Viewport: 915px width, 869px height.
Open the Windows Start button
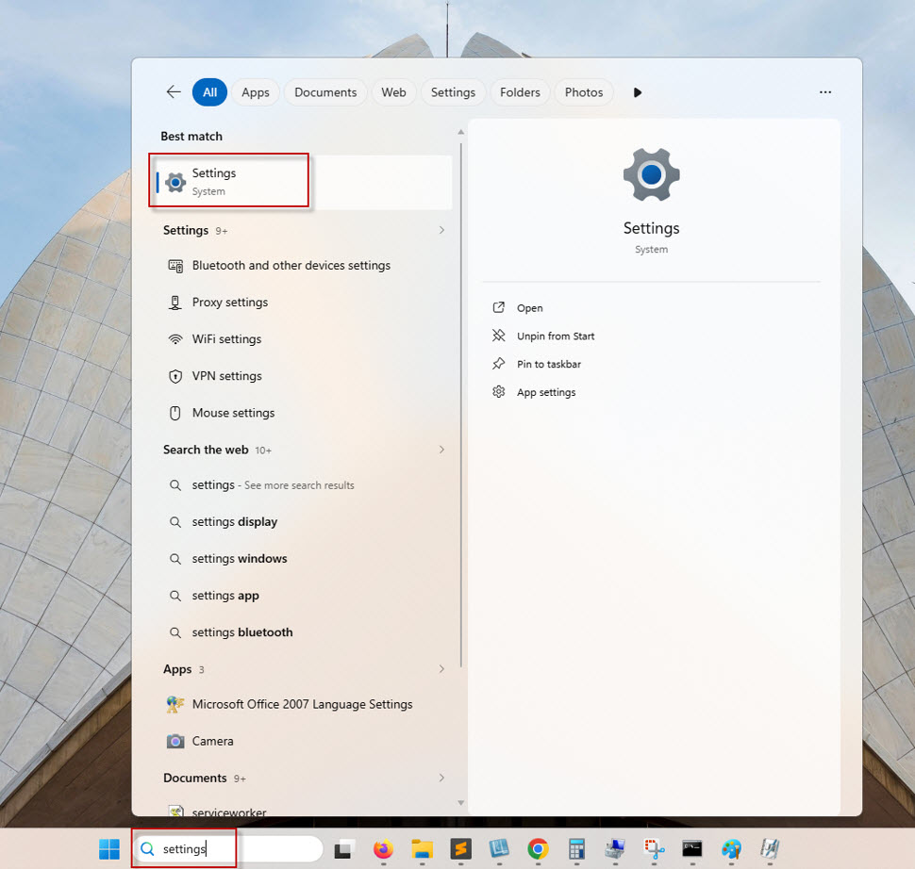point(109,849)
